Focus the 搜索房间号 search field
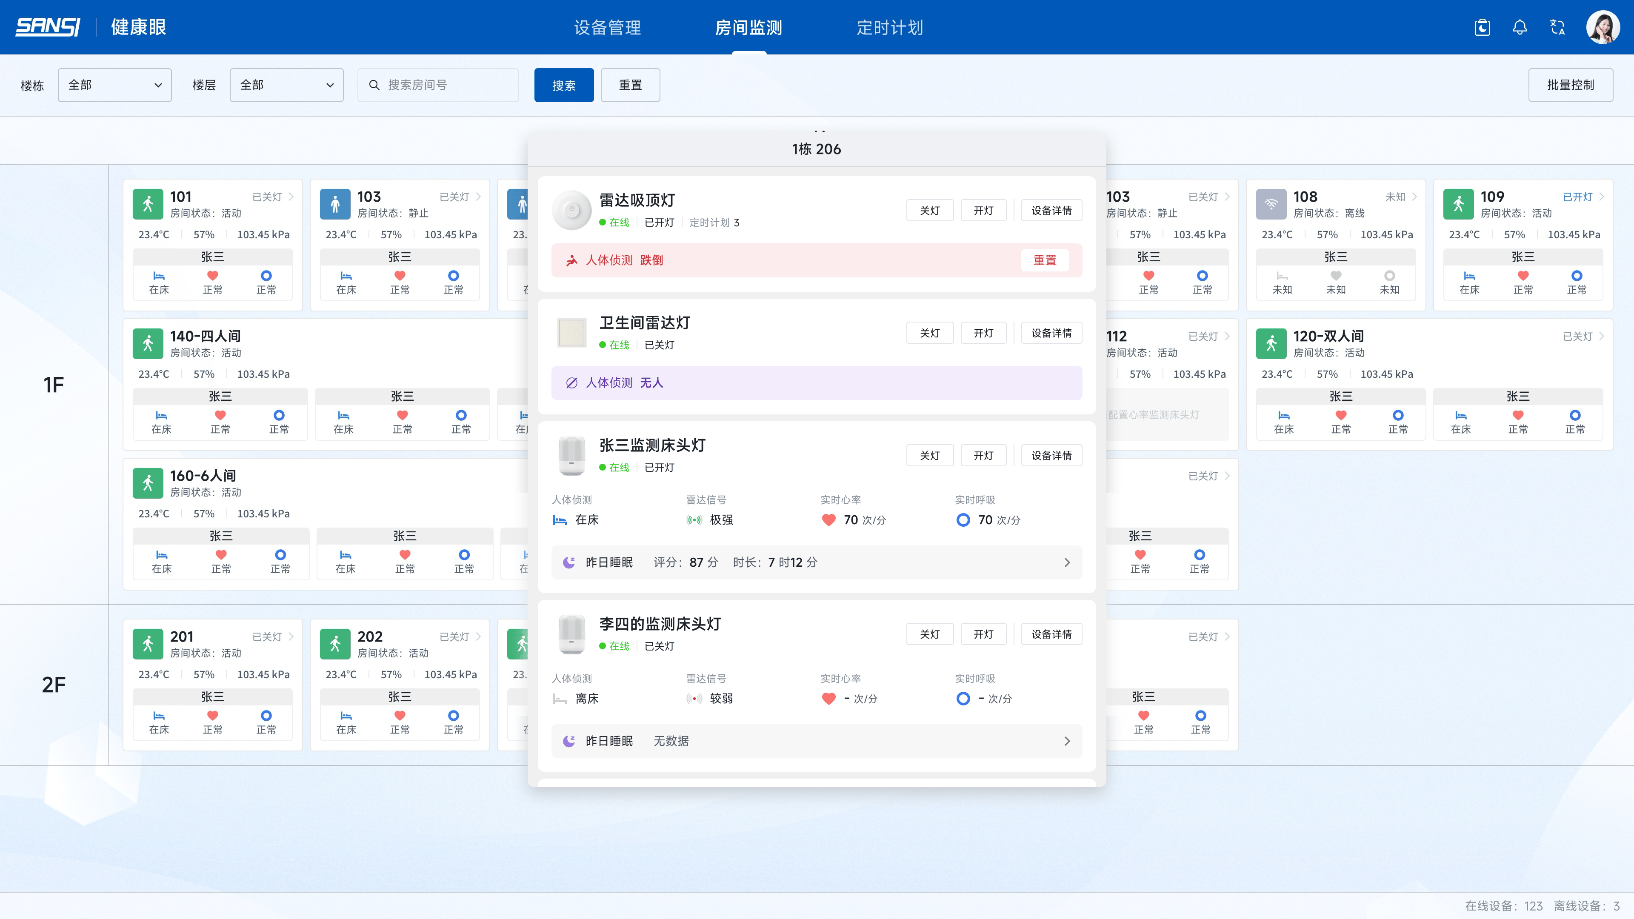This screenshot has height=919, width=1634. tap(438, 85)
